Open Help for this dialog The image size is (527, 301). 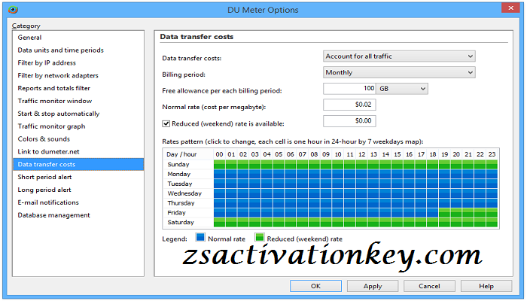486,286
